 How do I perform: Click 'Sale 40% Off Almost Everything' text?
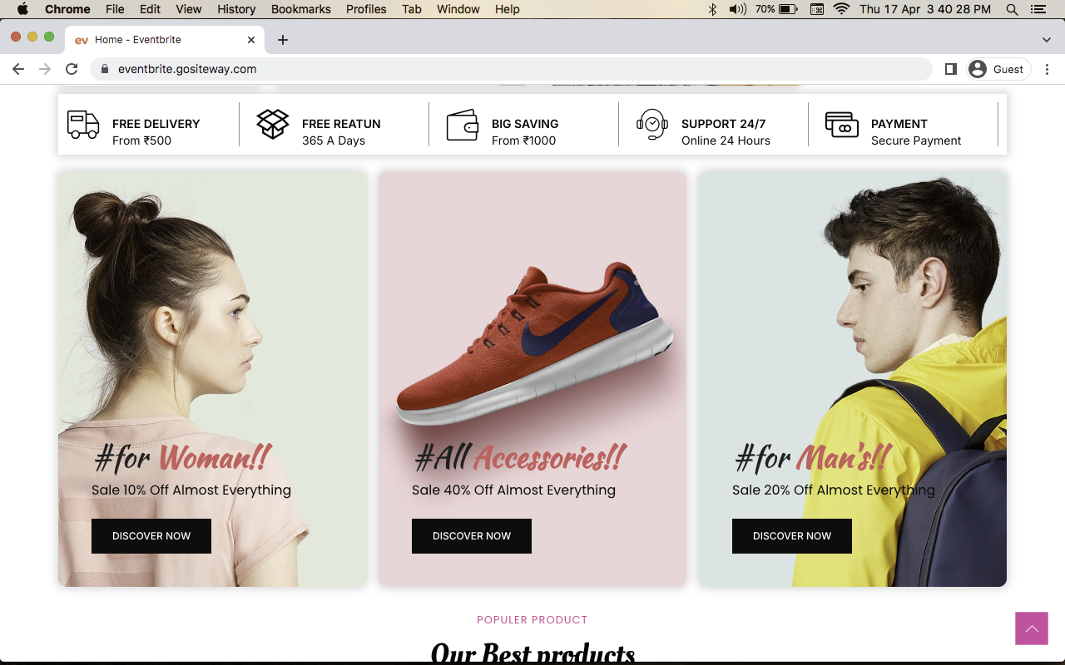(x=513, y=490)
